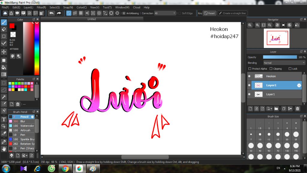The image size is (307, 173).
Task: Adjust the layer Opacity slider
Action: pyautogui.click(x=280, y=57)
